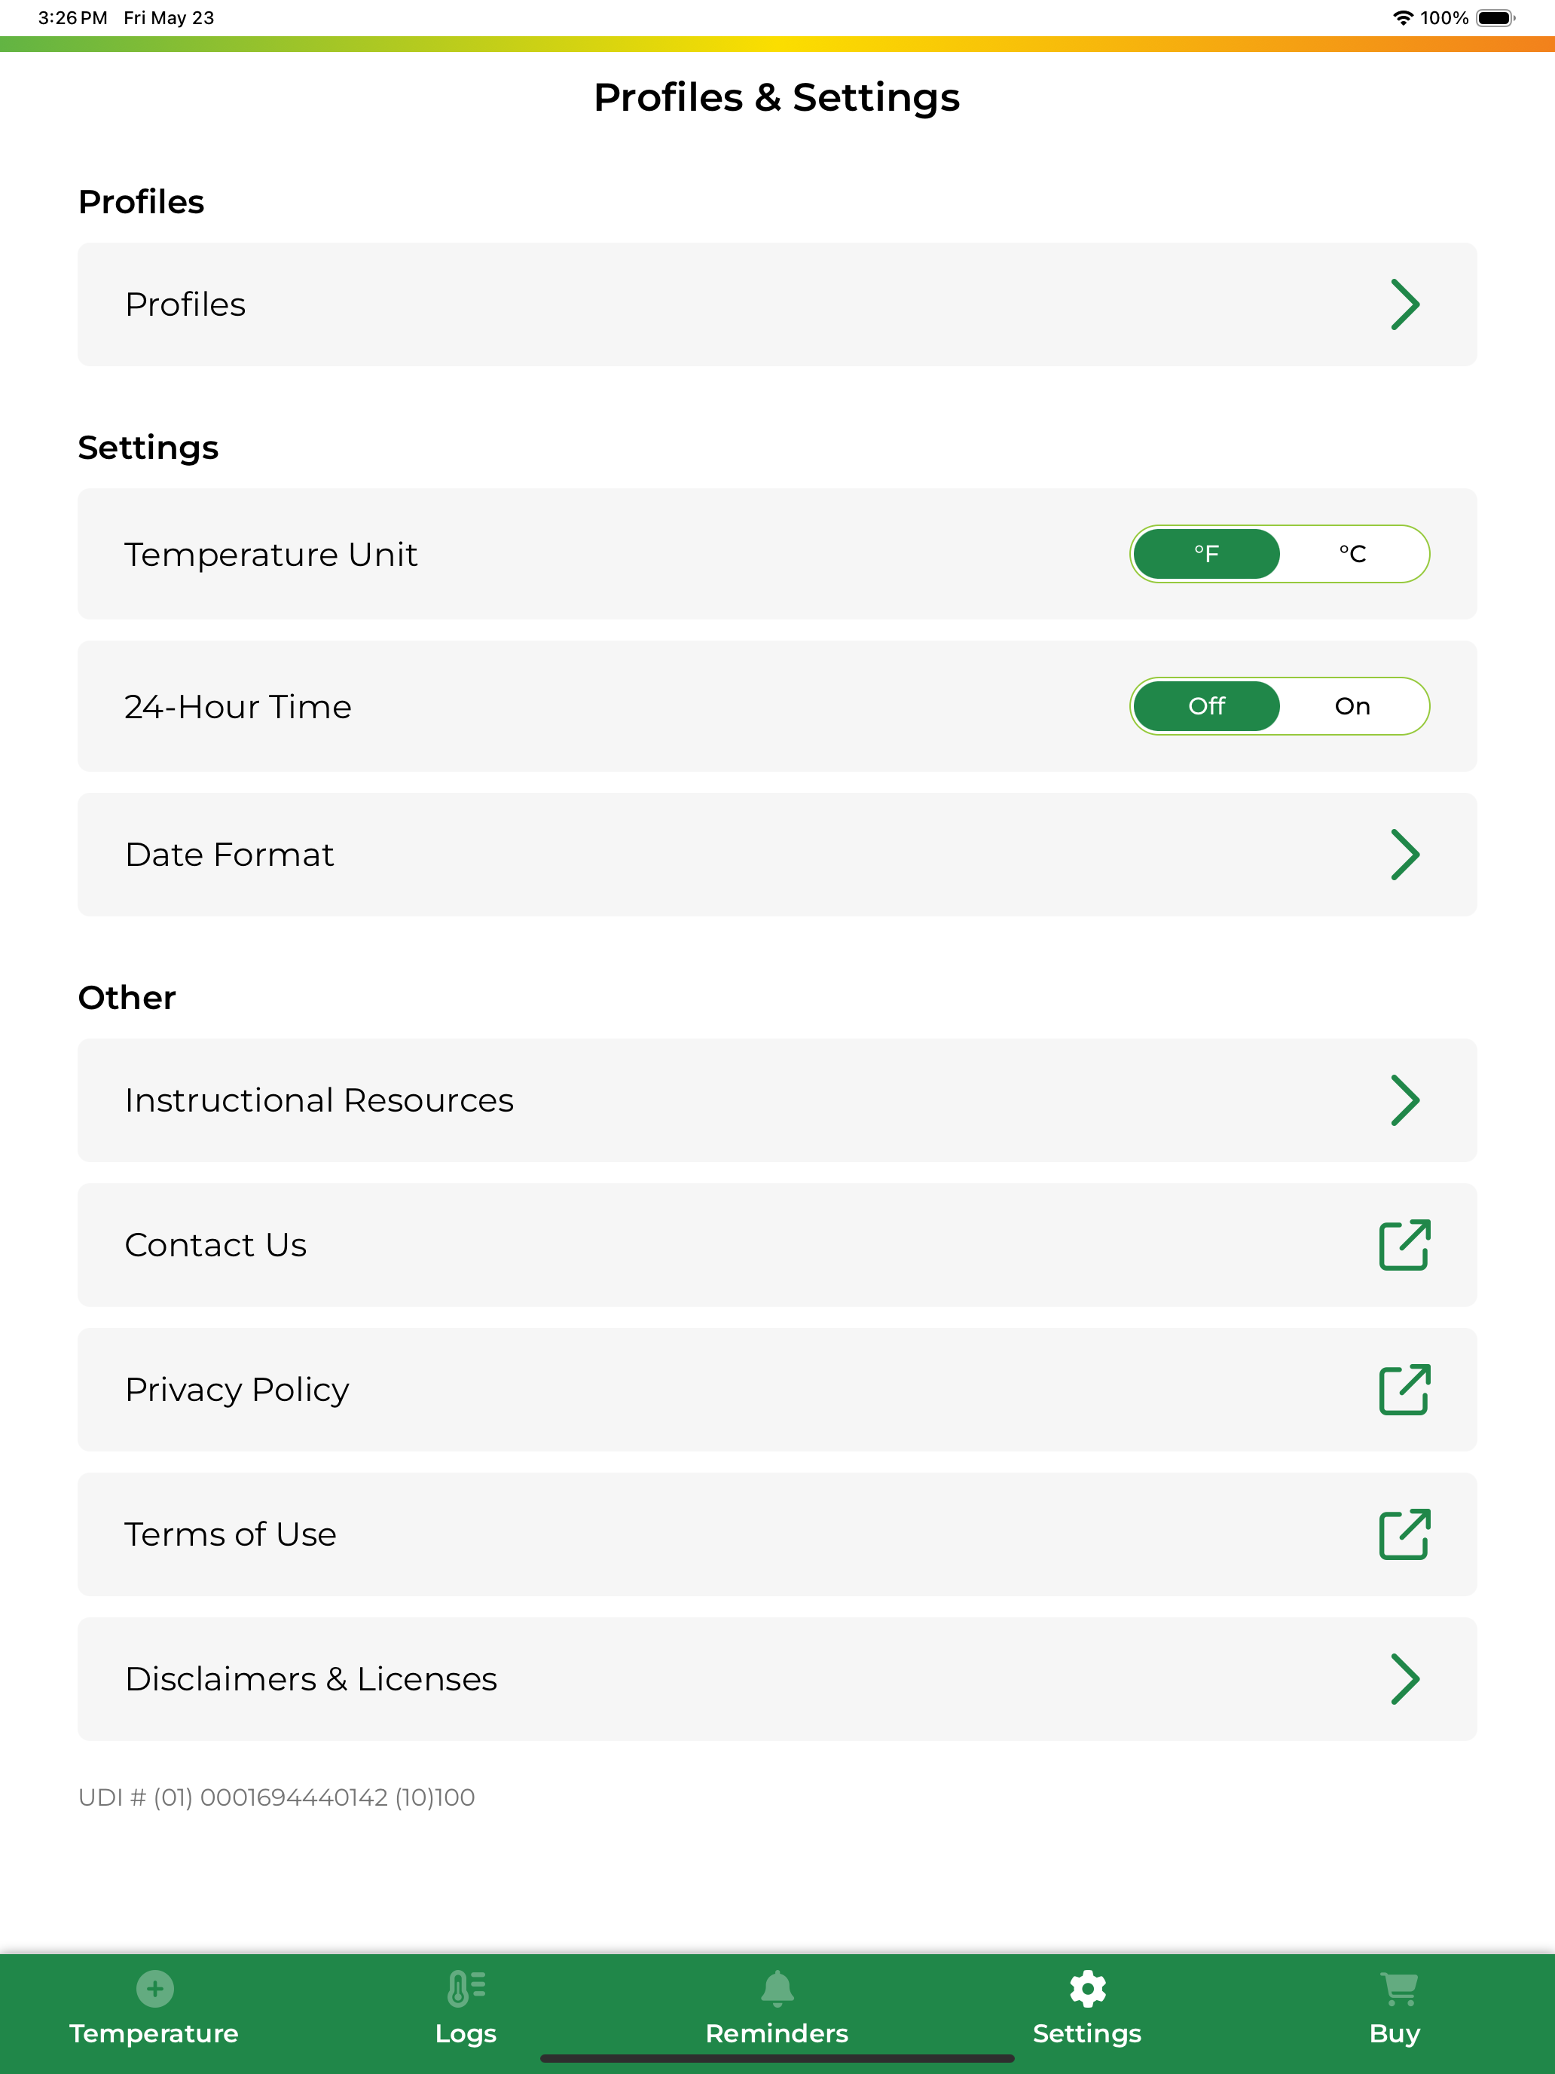Switch temperature unit to °C
This screenshot has width=1555, height=2074.
[1352, 554]
